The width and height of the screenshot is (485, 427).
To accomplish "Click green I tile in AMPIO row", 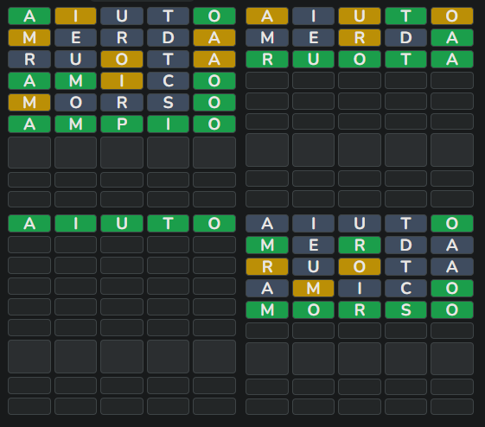I will [x=168, y=124].
